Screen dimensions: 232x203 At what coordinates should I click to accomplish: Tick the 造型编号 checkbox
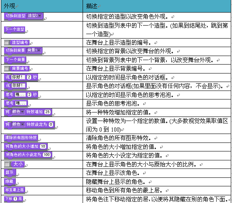tap(6, 43)
